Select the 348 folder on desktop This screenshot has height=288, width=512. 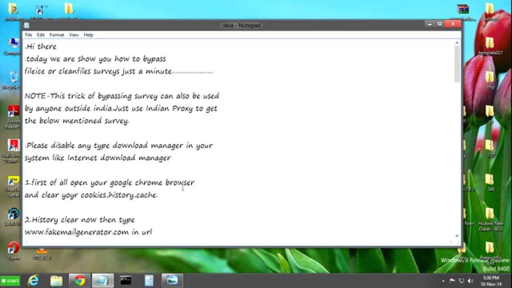point(490,183)
